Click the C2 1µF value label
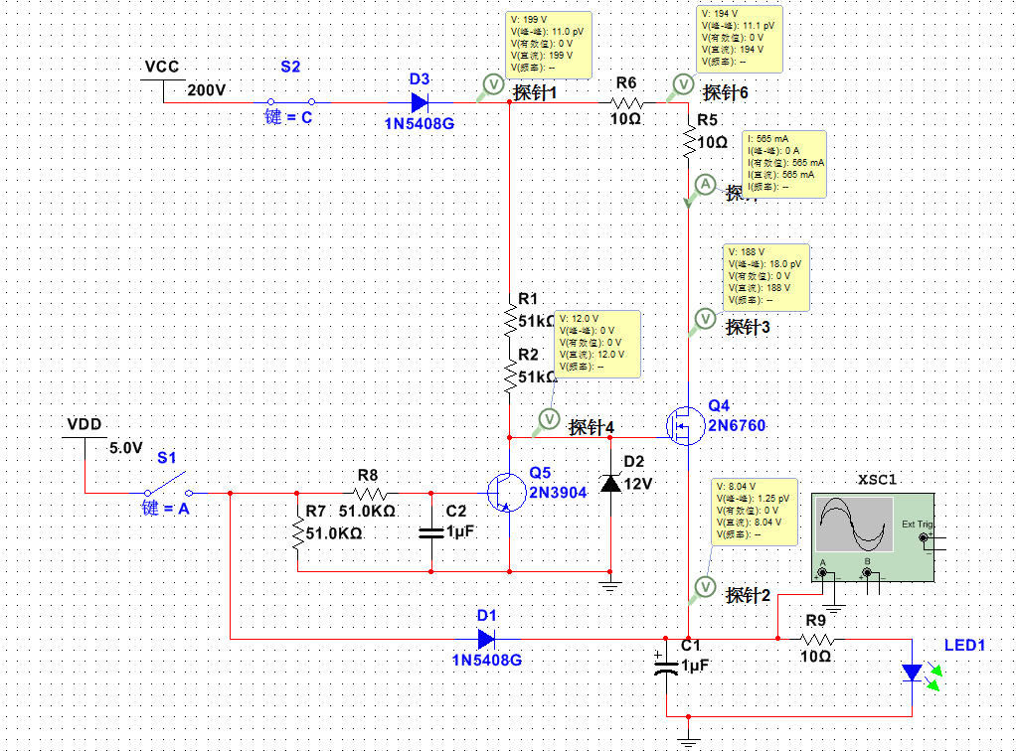The height and width of the screenshot is (751, 1016). tap(460, 531)
